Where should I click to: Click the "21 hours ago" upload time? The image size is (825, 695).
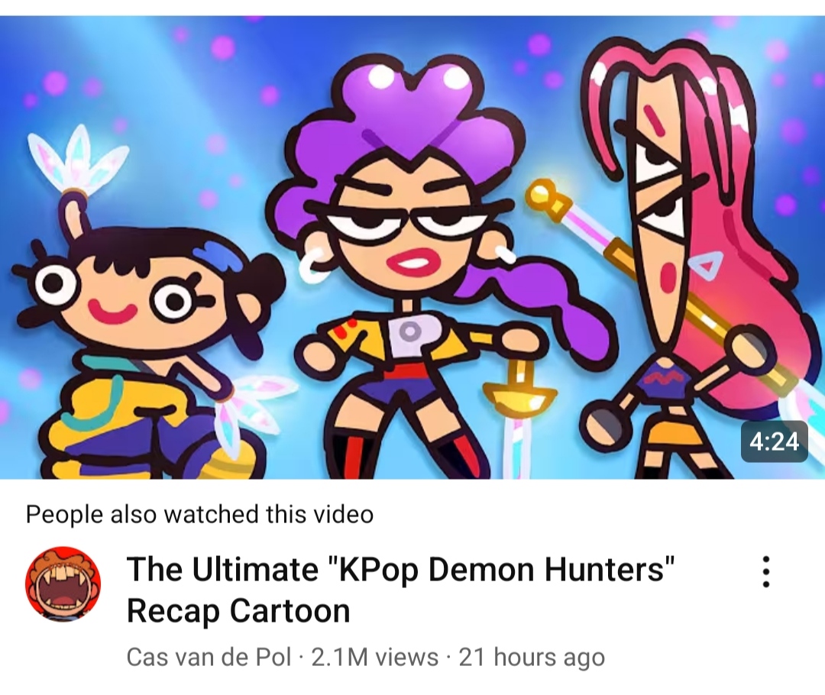pyautogui.click(x=532, y=657)
